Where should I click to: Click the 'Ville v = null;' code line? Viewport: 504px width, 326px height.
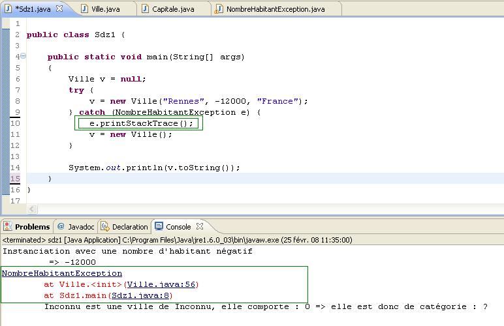(107, 79)
